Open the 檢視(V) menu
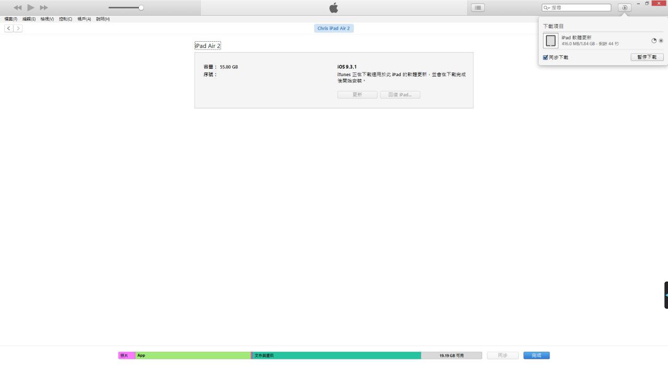 click(47, 19)
